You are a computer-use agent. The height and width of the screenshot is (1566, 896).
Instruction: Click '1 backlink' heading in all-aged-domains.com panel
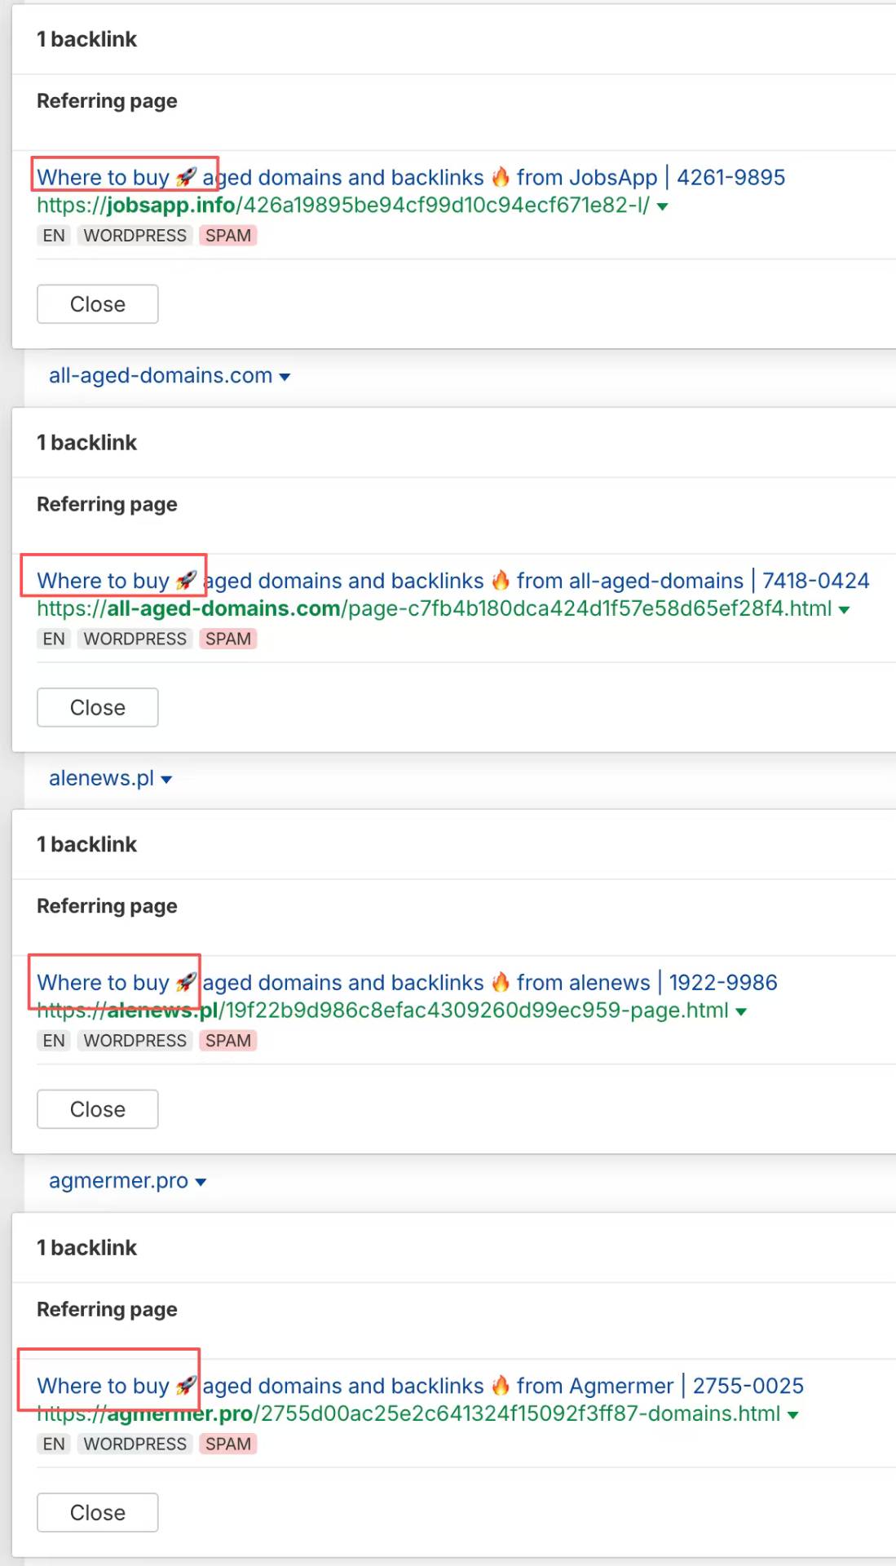click(x=86, y=443)
